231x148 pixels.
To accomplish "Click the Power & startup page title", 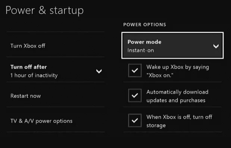I will click(x=44, y=10).
